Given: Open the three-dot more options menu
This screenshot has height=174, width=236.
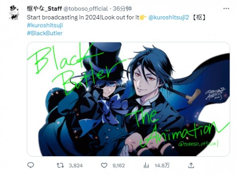Looking at the screenshot, I should (226, 8).
